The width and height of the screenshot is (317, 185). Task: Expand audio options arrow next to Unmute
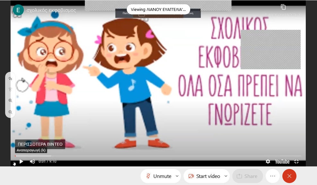click(x=177, y=176)
